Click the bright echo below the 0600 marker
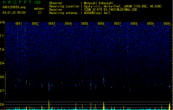This screenshot has width=173, height=110. coord(170,87)
